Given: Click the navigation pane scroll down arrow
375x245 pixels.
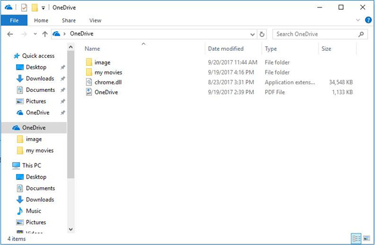Looking at the screenshot, I should tap(71, 229).
